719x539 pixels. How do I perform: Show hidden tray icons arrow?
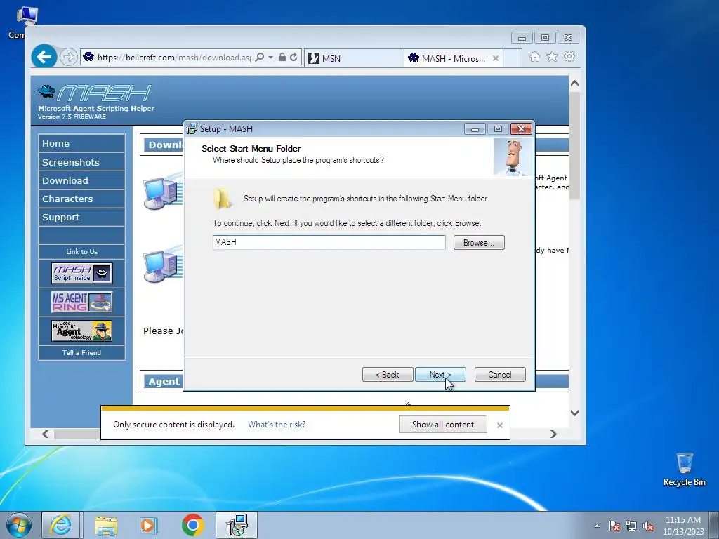[597, 526]
